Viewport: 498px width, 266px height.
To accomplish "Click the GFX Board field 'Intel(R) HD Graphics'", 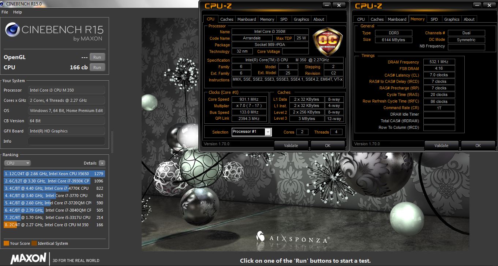I will coord(67,131).
